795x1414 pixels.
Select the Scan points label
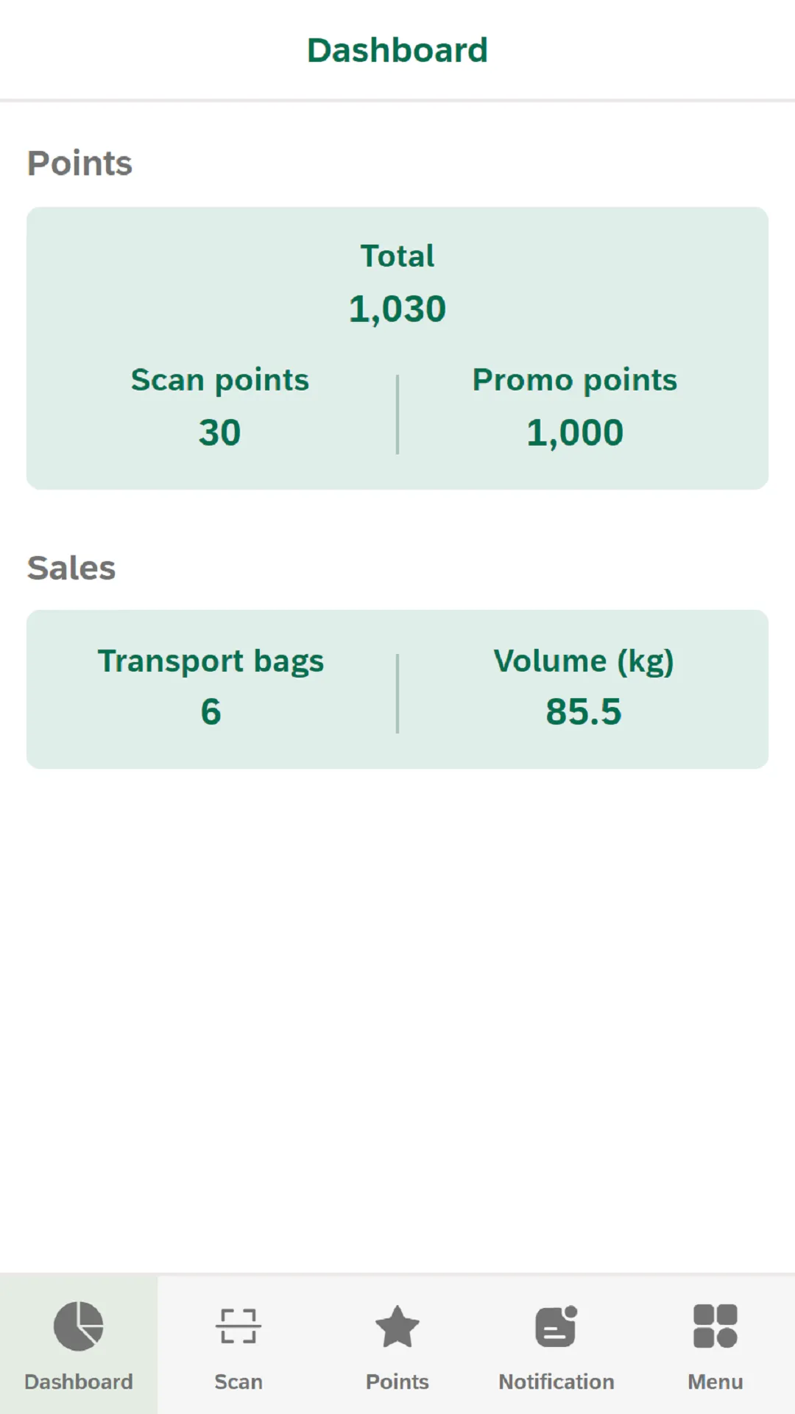(x=220, y=380)
